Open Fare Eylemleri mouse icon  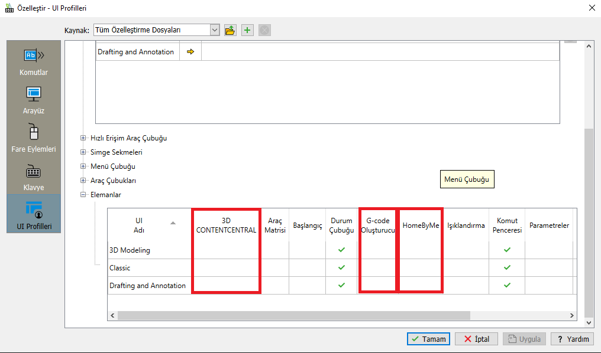pos(33,132)
